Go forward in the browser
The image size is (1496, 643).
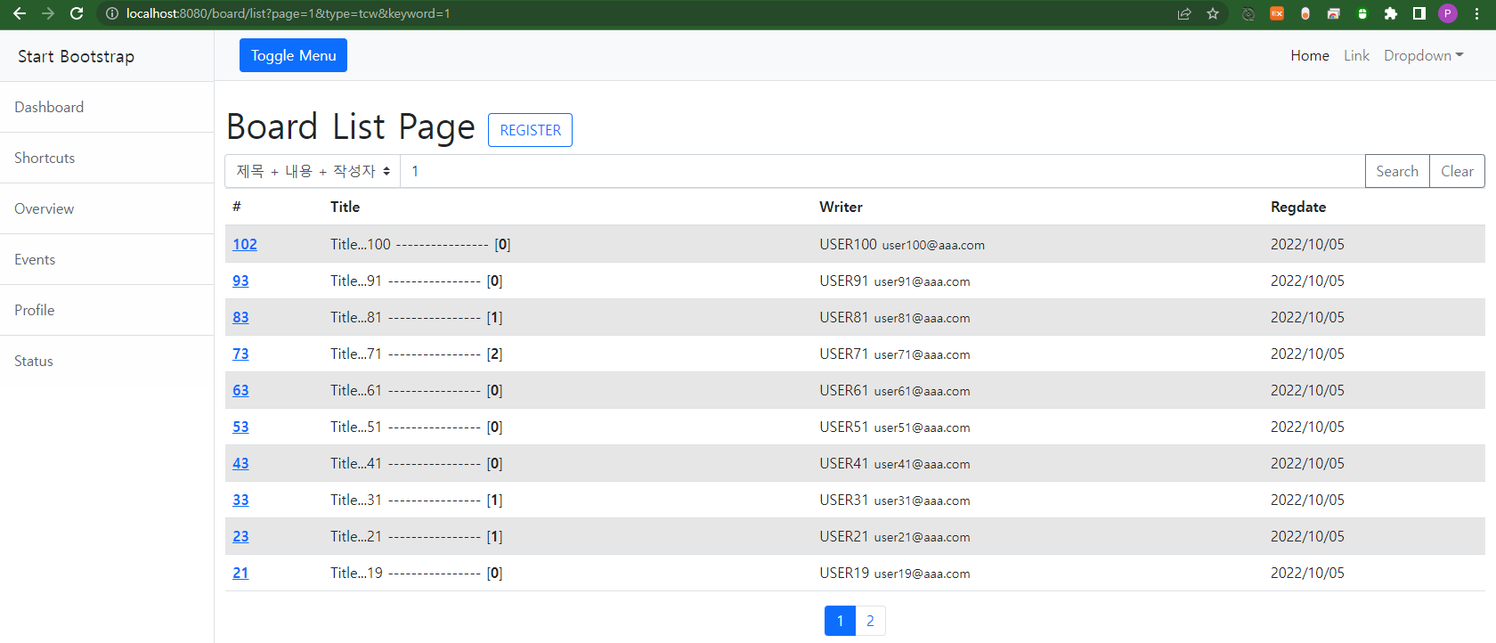[x=48, y=13]
